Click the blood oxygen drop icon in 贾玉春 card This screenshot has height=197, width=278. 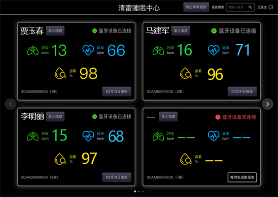click(61, 73)
